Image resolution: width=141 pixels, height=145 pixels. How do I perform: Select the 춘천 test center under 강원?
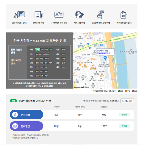click(x=37, y=63)
